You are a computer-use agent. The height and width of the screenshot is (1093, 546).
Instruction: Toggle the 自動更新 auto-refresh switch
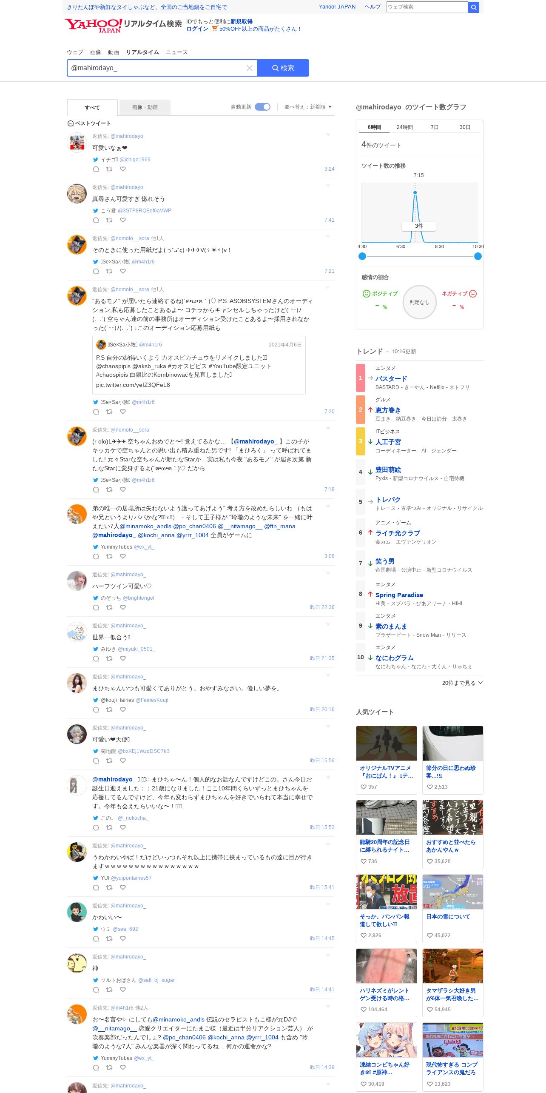coord(262,107)
